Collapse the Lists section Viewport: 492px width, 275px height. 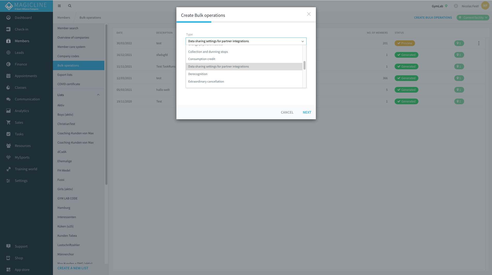pyautogui.click(x=98, y=95)
